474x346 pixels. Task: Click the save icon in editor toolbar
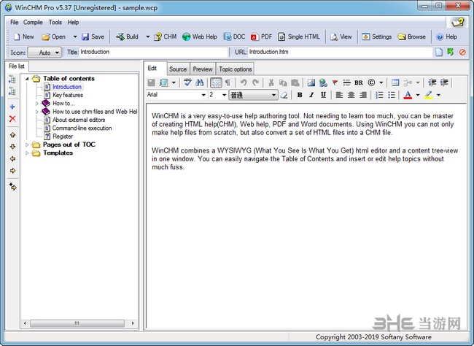[x=151, y=82]
